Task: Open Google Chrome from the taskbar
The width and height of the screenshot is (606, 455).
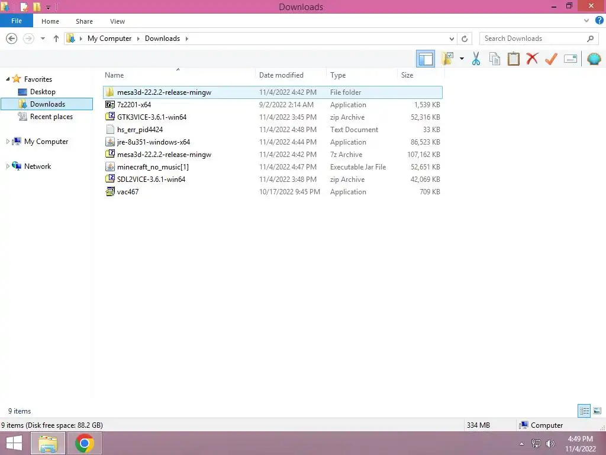Action: pos(85,443)
